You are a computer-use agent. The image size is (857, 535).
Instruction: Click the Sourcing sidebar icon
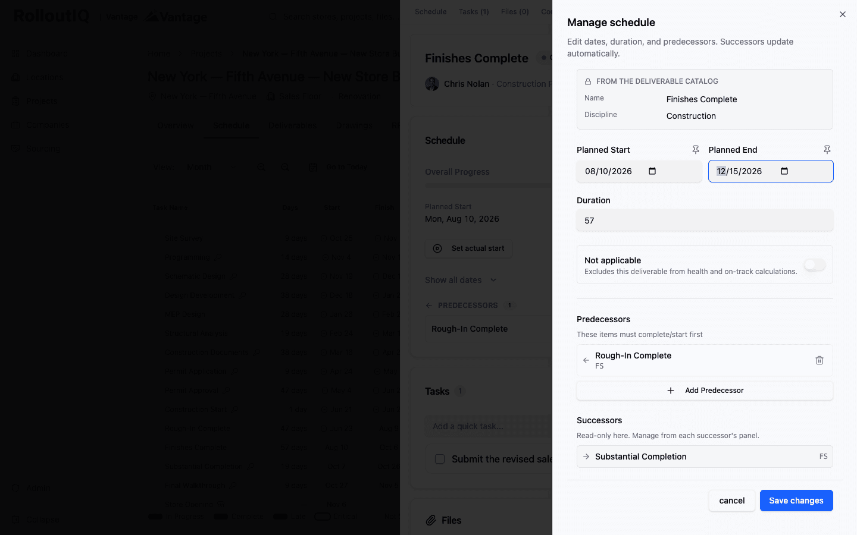click(16, 149)
